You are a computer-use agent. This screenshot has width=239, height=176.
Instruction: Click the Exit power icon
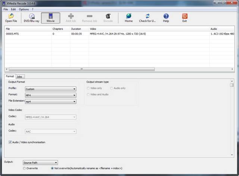coord(184,16)
